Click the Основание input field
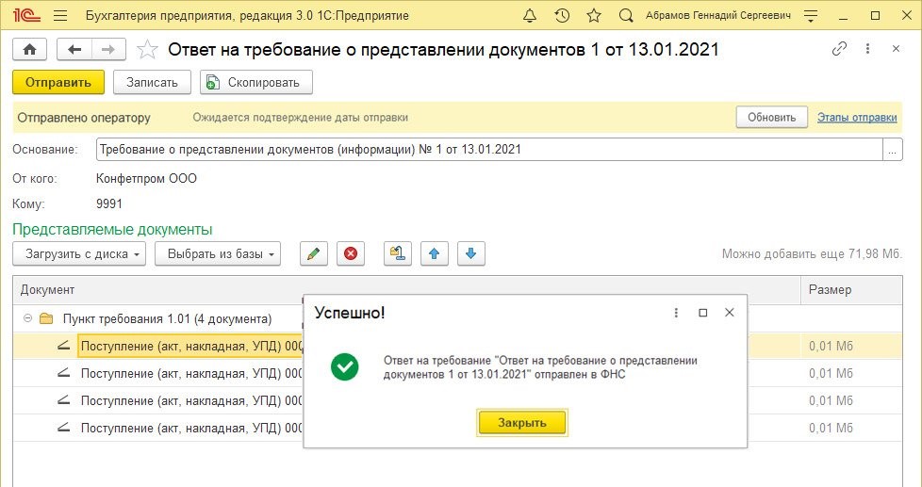The width and height of the screenshot is (922, 487). (x=489, y=149)
